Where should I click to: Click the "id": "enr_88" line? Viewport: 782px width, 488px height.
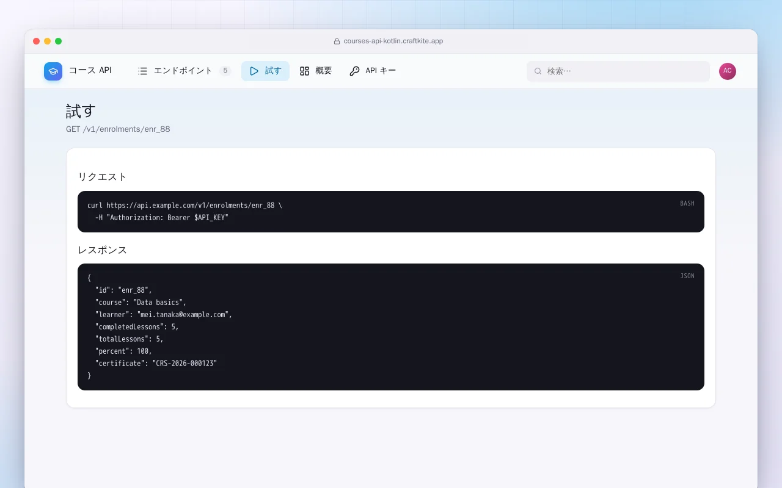(x=123, y=290)
